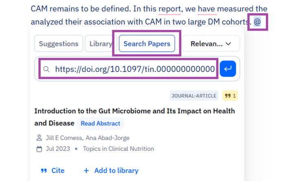The width and height of the screenshot is (289, 185).
Task: Open the Gut Microbiome paper title
Action: pyautogui.click(x=135, y=111)
